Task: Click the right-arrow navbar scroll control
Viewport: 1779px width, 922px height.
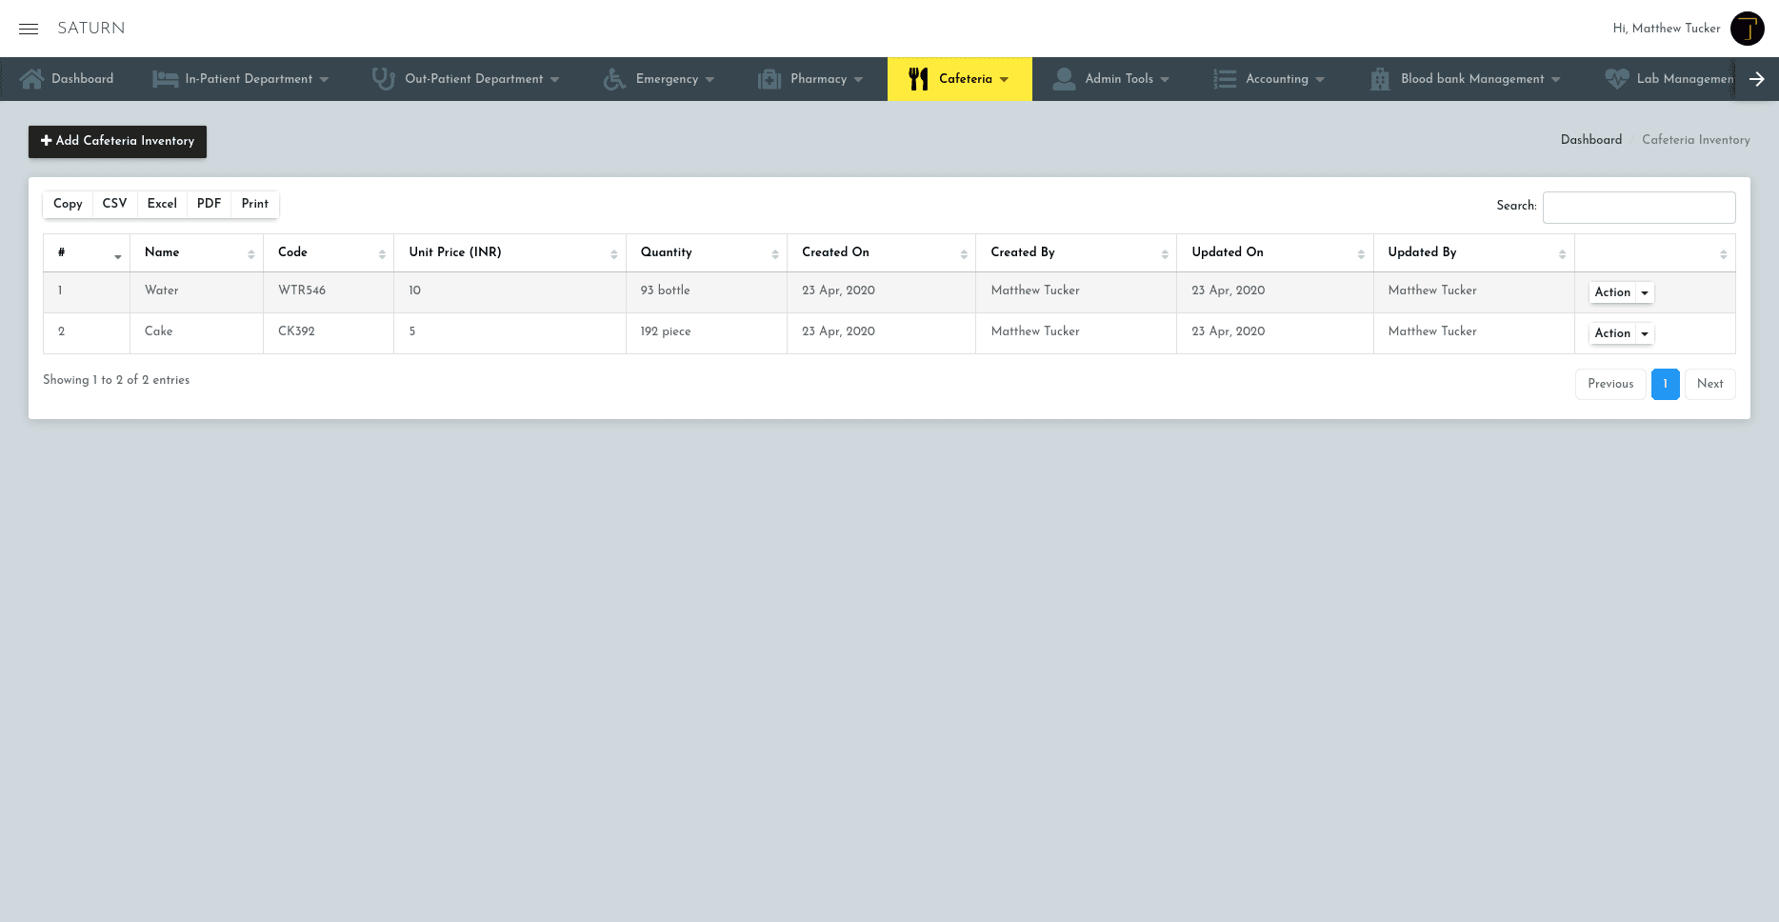Action: (x=1757, y=78)
